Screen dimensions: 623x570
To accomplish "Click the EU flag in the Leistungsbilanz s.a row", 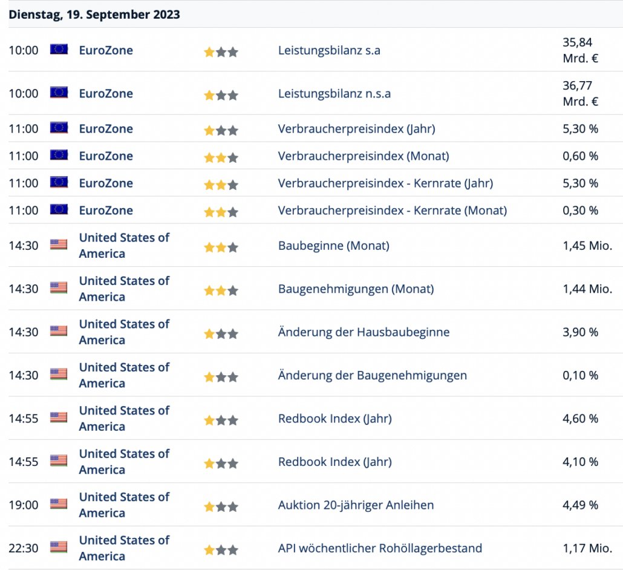I will tap(59, 49).
